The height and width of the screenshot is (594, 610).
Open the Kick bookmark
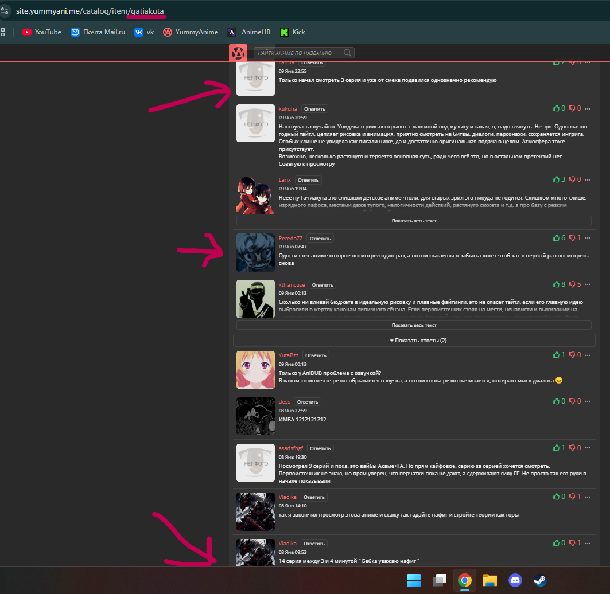coord(293,32)
